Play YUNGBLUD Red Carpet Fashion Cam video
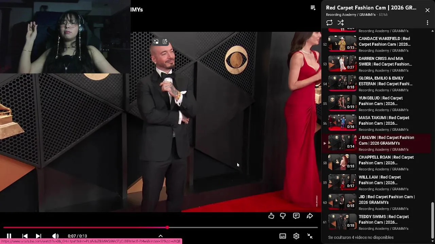This screenshot has width=435, height=244. tap(376, 104)
